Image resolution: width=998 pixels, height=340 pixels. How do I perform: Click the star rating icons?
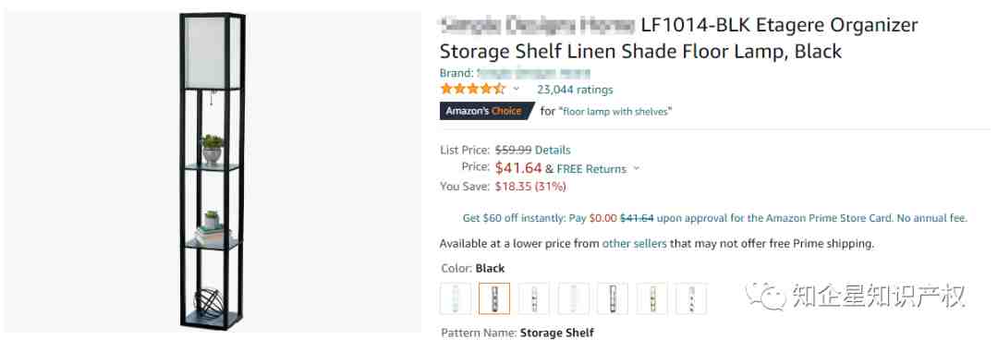472,89
